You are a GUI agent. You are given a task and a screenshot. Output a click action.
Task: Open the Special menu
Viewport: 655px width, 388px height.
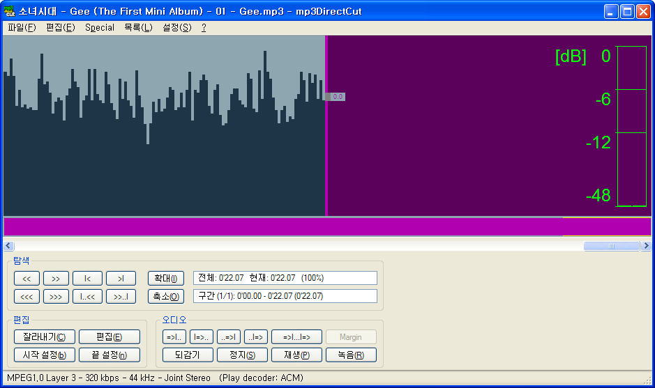[100, 28]
